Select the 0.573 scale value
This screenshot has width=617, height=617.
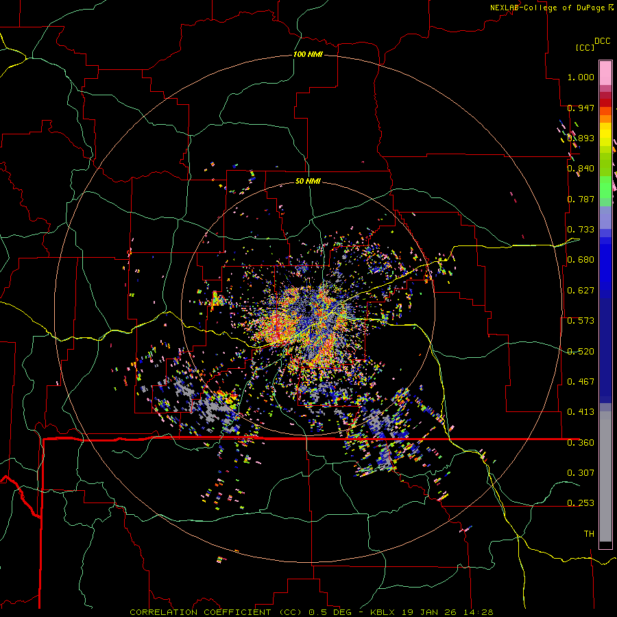581,321
